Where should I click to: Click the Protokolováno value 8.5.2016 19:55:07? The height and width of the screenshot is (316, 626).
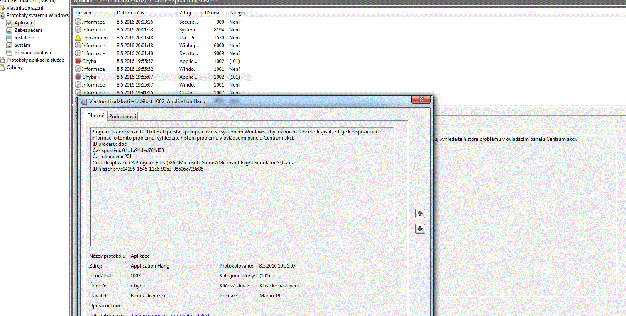tap(277, 266)
